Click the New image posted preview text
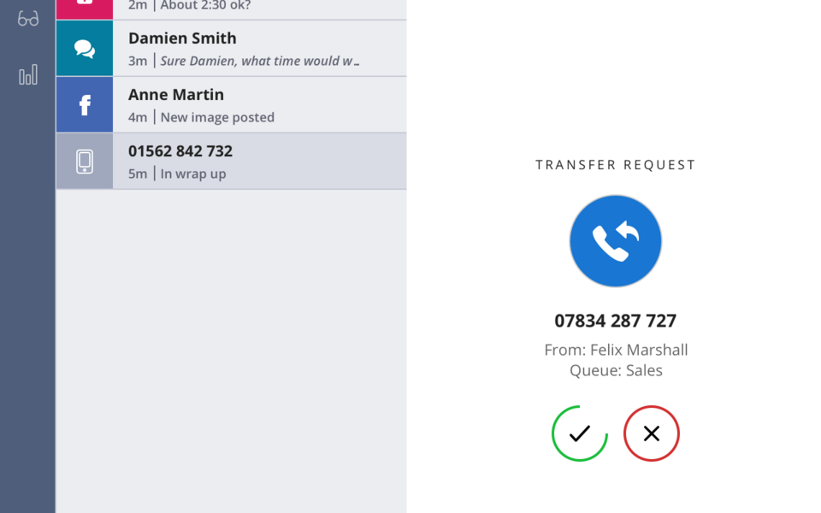This screenshot has height=513, width=821. coord(217,117)
